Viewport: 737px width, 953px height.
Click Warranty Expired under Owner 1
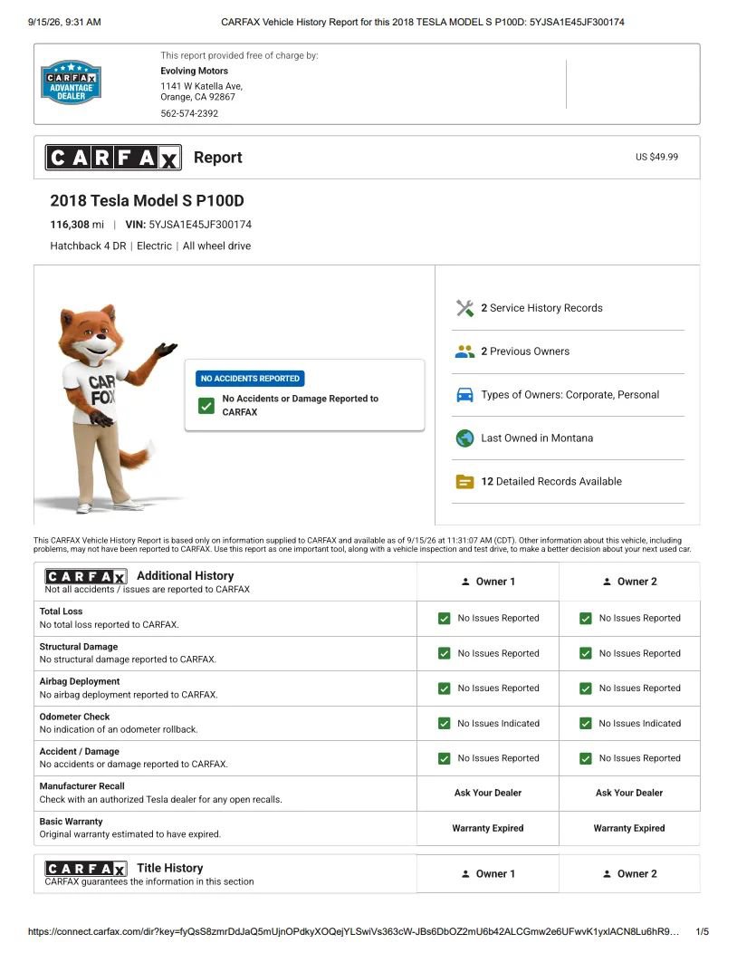click(x=488, y=828)
